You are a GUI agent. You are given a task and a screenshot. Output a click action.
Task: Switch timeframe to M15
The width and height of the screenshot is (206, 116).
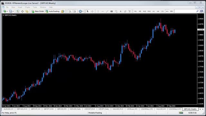coord(145,11)
